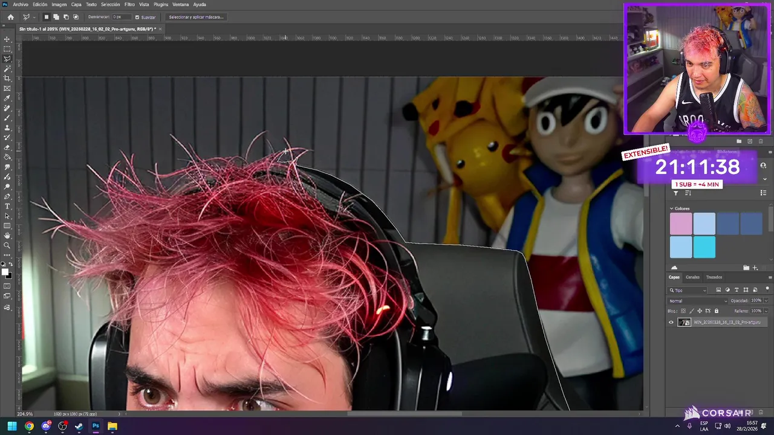Create new swatch with plus icon
Image resolution: width=774 pixels, height=435 pixels.
click(x=755, y=268)
